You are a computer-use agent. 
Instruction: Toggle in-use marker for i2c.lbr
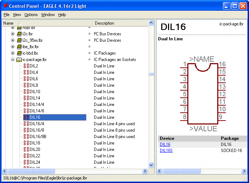coord(89,34)
